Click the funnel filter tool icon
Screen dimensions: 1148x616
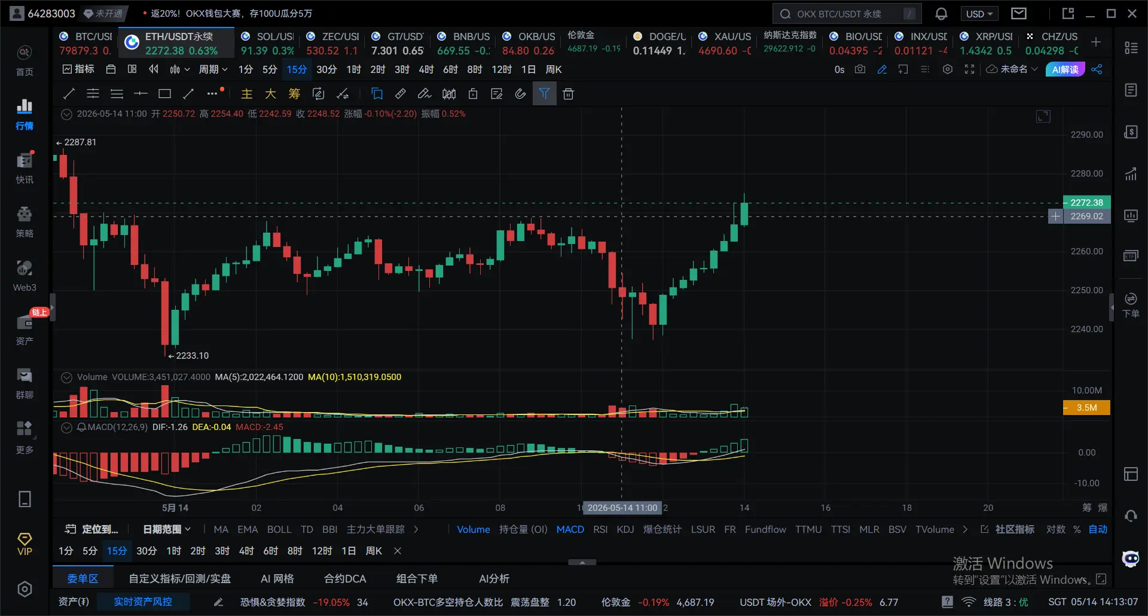[544, 93]
